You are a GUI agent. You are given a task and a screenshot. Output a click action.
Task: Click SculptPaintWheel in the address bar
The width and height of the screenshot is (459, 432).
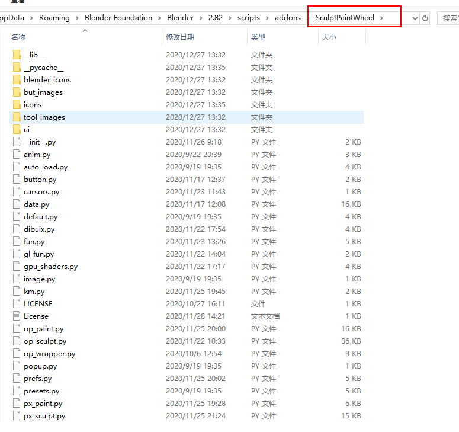(x=345, y=18)
